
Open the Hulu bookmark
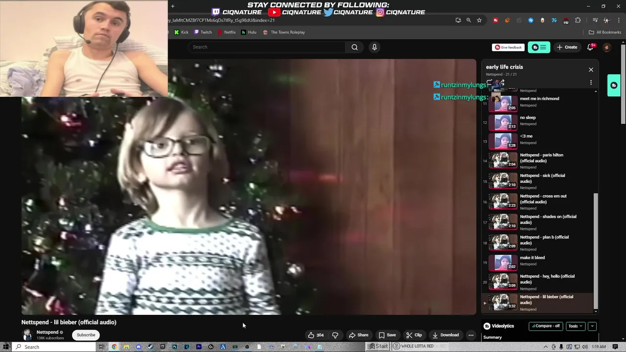click(x=249, y=32)
